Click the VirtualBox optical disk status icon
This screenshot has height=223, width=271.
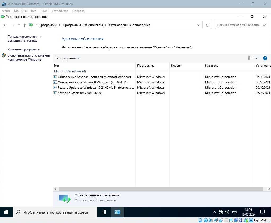[x=206, y=220]
